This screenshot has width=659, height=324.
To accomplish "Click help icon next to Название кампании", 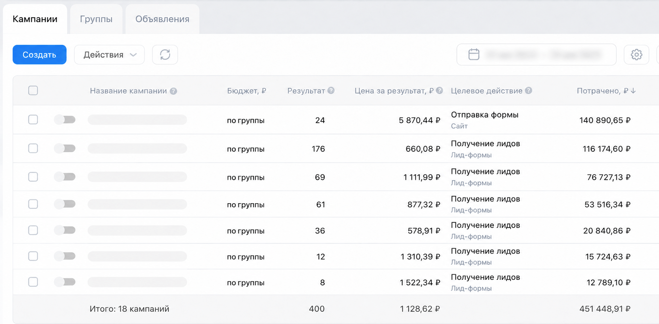I will coord(174,91).
